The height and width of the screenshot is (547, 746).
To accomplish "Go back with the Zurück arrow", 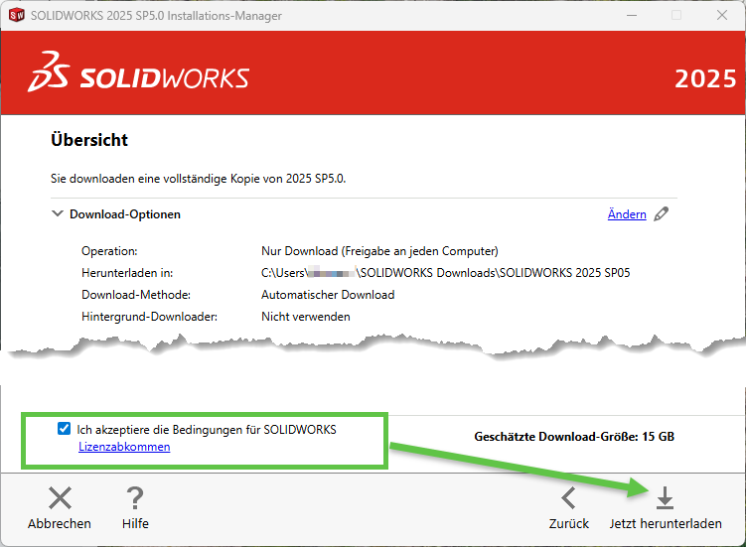I will 569,498.
